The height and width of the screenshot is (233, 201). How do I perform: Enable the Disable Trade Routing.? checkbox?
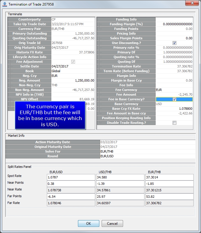(x=174, y=123)
